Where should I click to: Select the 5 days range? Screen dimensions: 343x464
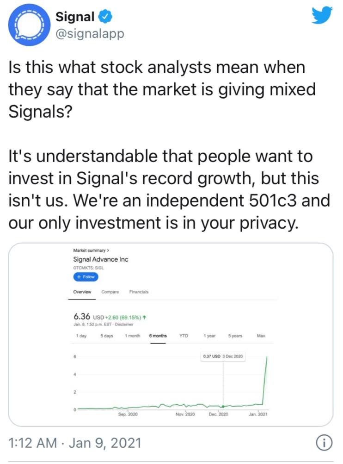coord(107,336)
